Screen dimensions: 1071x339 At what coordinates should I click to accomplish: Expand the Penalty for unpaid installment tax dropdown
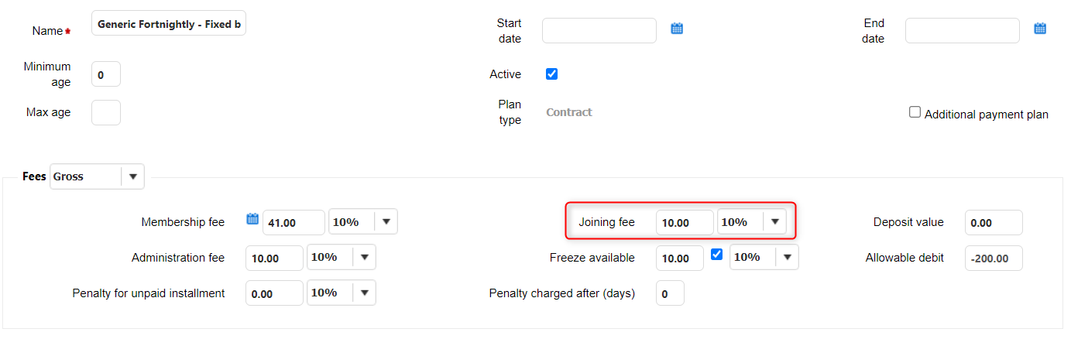[364, 293]
